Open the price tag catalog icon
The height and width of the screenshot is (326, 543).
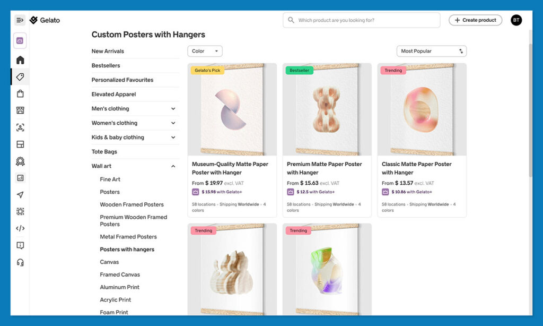(20, 77)
